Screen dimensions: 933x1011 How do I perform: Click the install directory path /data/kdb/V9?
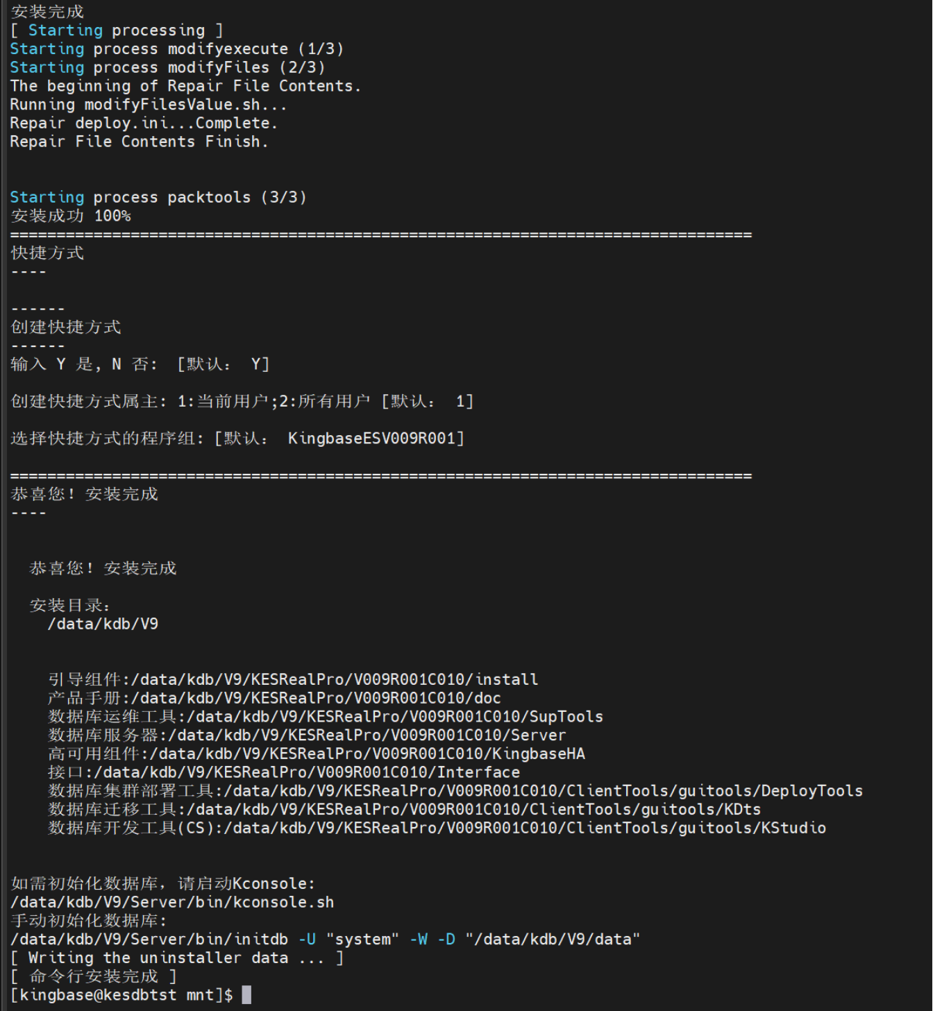tap(103, 624)
